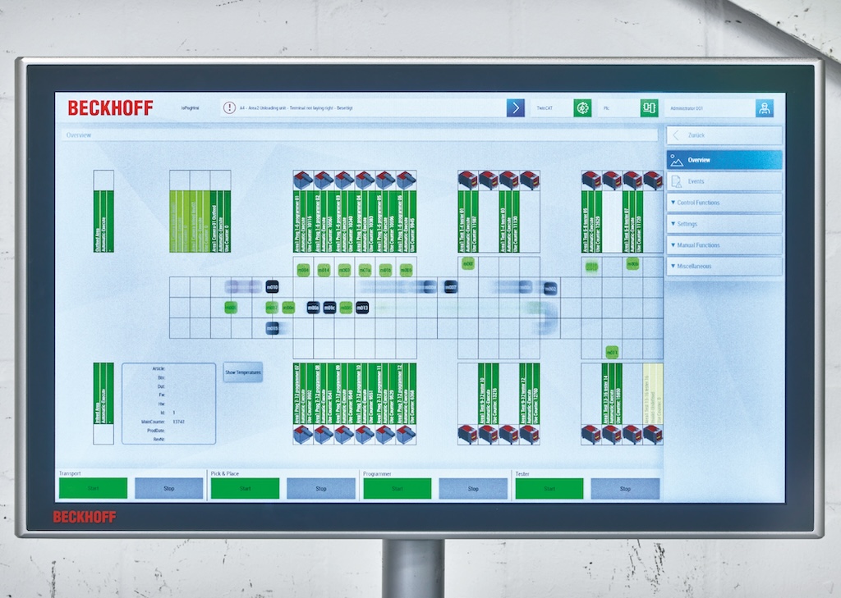
Task: Click the Overview breadcrumb title bar
Action: (x=360, y=135)
